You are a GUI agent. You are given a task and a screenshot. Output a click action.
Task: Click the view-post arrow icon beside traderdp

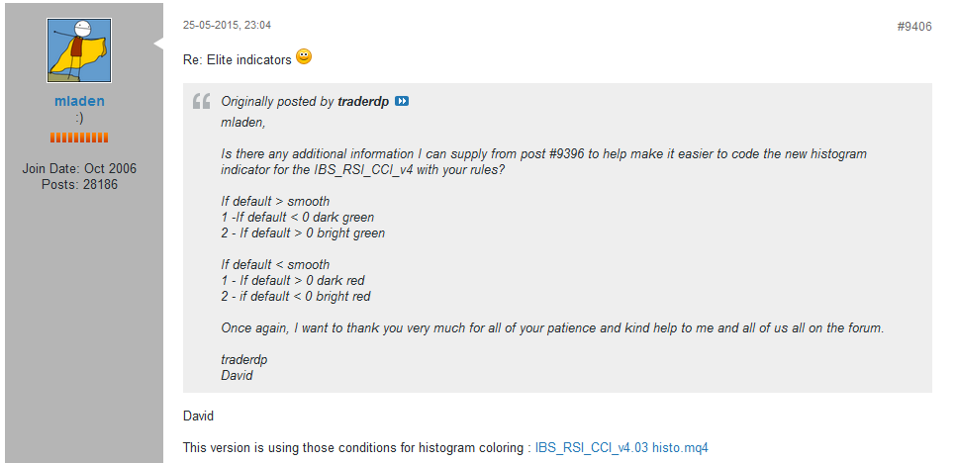(402, 102)
